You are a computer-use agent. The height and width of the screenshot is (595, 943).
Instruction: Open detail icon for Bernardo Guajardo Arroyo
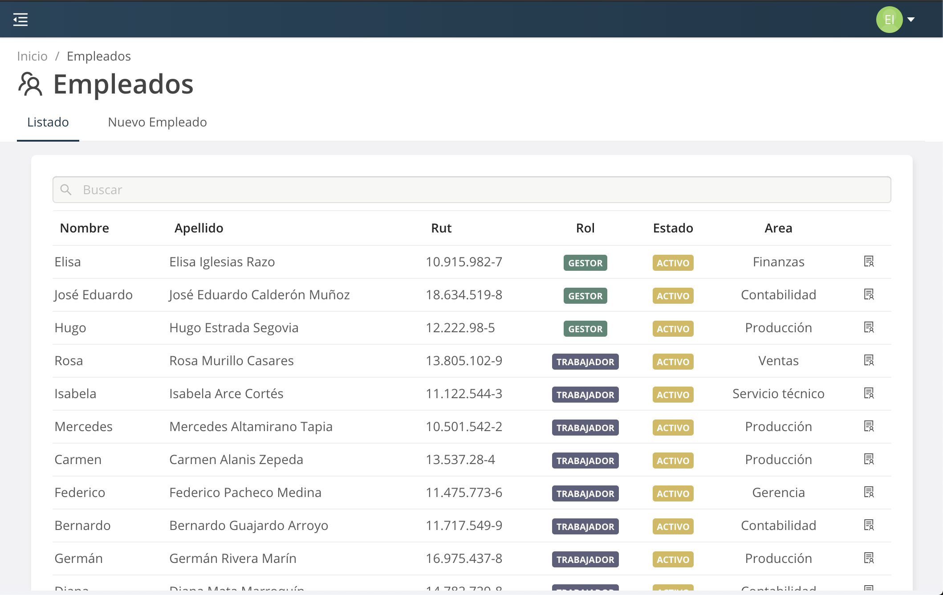(869, 525)
